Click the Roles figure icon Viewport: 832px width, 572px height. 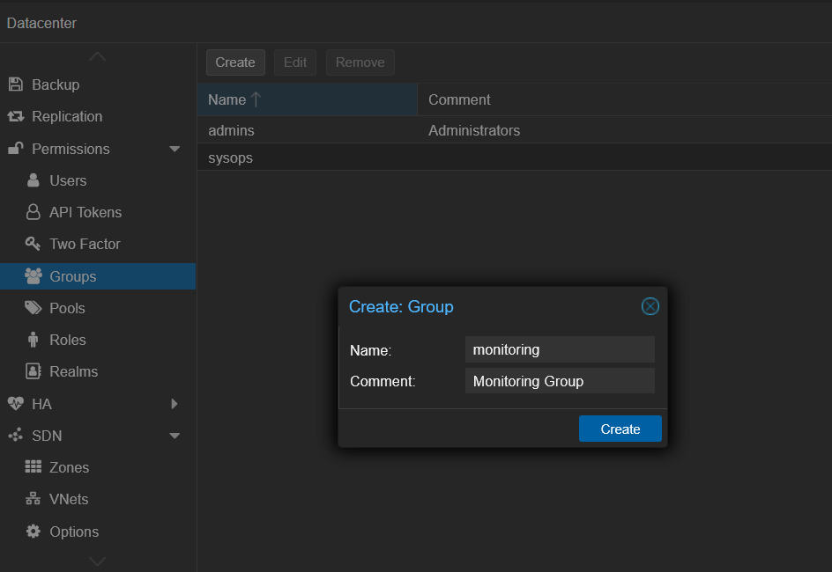click(x=33, y=340)
